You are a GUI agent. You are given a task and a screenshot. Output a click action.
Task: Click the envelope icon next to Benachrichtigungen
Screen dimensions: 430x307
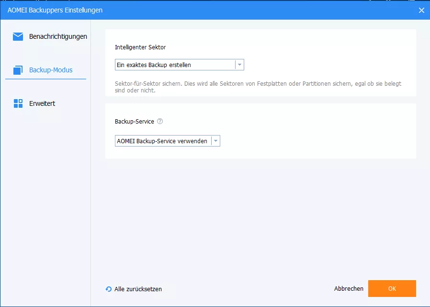(x=18, y=36)
